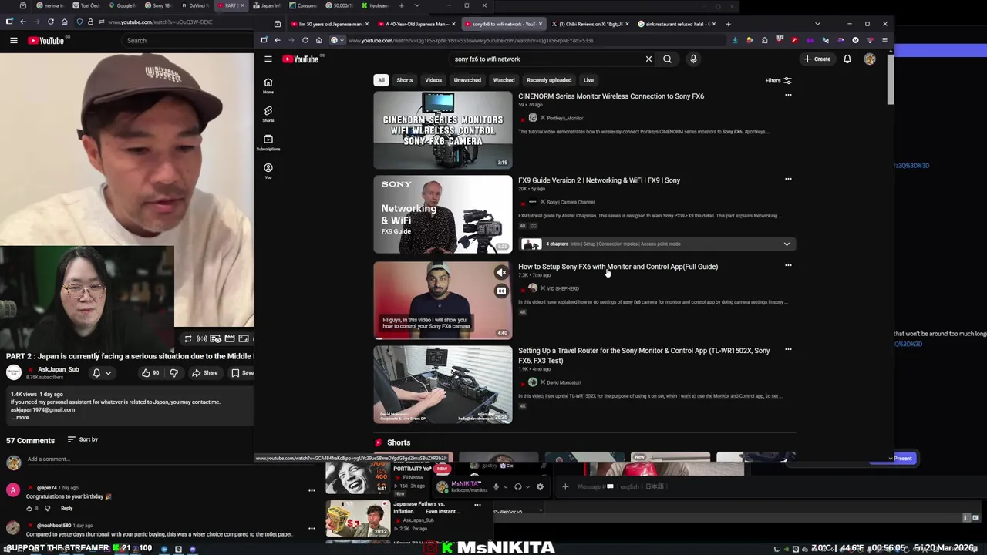Viewport: 987px width, 555px height.
Task: Reply to @apie74's comment
Action: [66, 509]
